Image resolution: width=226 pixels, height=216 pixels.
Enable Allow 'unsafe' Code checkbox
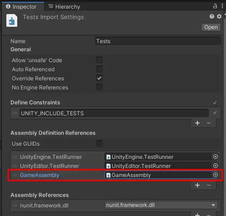pyautogui.click(x=99, y=60)
